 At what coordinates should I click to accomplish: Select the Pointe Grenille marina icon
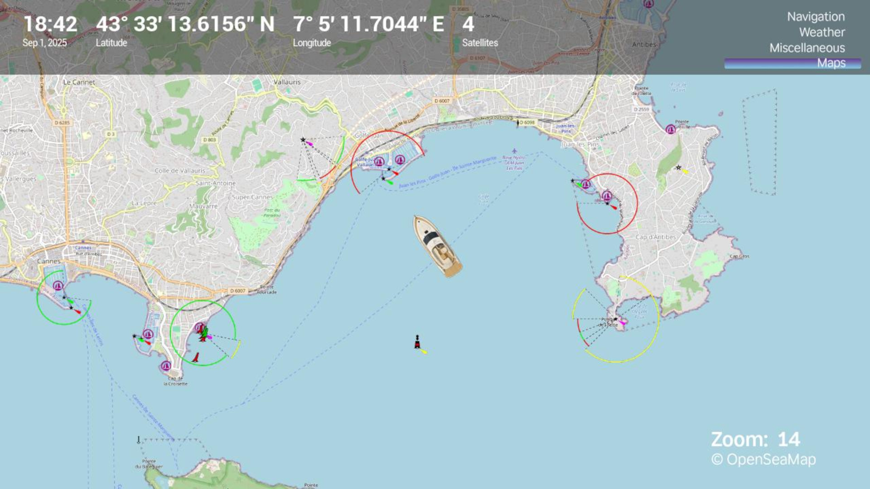(x=671, y=129)
